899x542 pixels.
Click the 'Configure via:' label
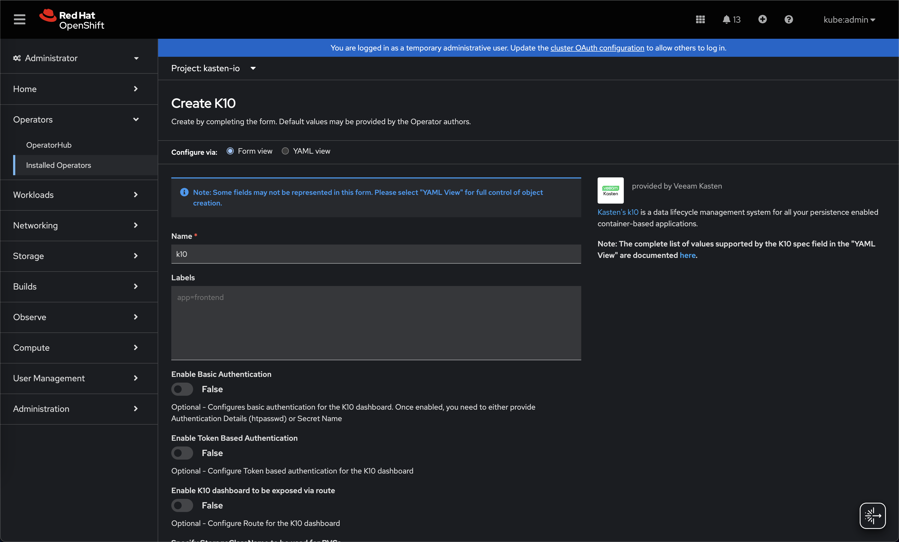(x=194, y=152)
